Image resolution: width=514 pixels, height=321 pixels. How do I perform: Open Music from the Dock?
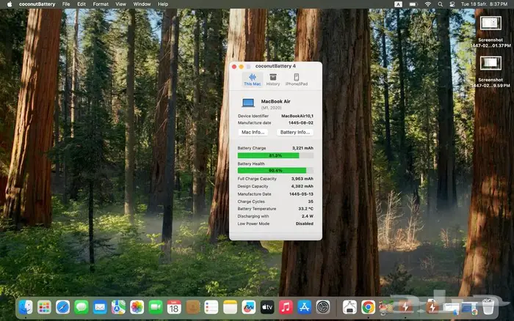click(x=286, y=307)
